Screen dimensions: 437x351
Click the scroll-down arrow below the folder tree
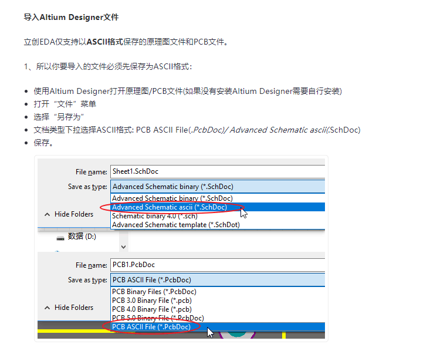tap(123, 247)
